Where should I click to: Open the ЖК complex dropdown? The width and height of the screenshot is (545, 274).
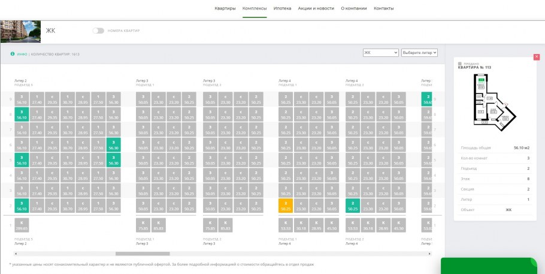380,53
